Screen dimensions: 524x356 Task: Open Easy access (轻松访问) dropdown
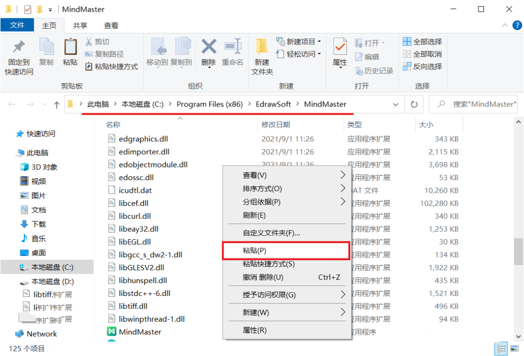pos(298,54)
